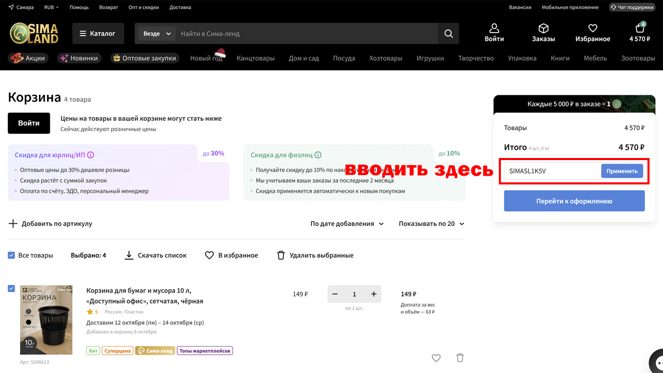Viewport: 663px width, 373px height.
Task: Download the cart list via Скачать список
Action: pos(156,255)
